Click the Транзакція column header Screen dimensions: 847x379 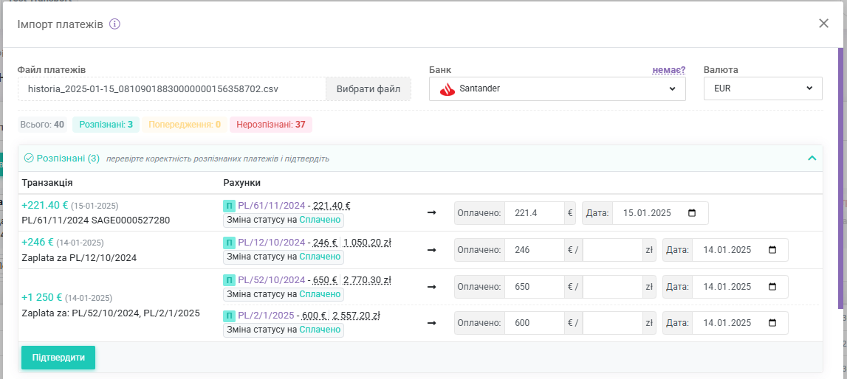coord(47,183)
